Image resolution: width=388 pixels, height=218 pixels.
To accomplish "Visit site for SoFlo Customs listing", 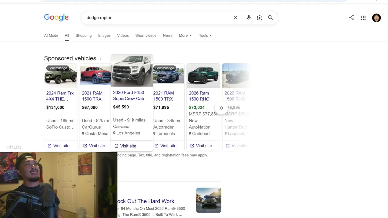I will click(59, 146).
